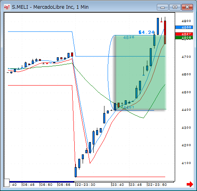Click the green 4800 price marker

[184, 38]
